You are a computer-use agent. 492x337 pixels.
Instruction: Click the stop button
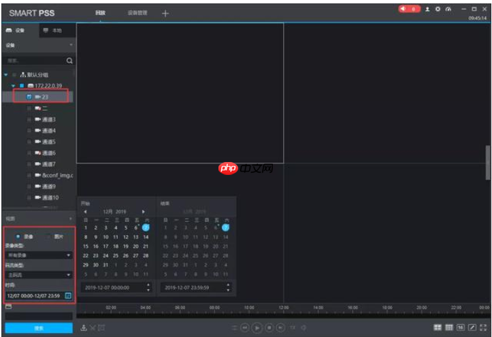coord(269,328)
